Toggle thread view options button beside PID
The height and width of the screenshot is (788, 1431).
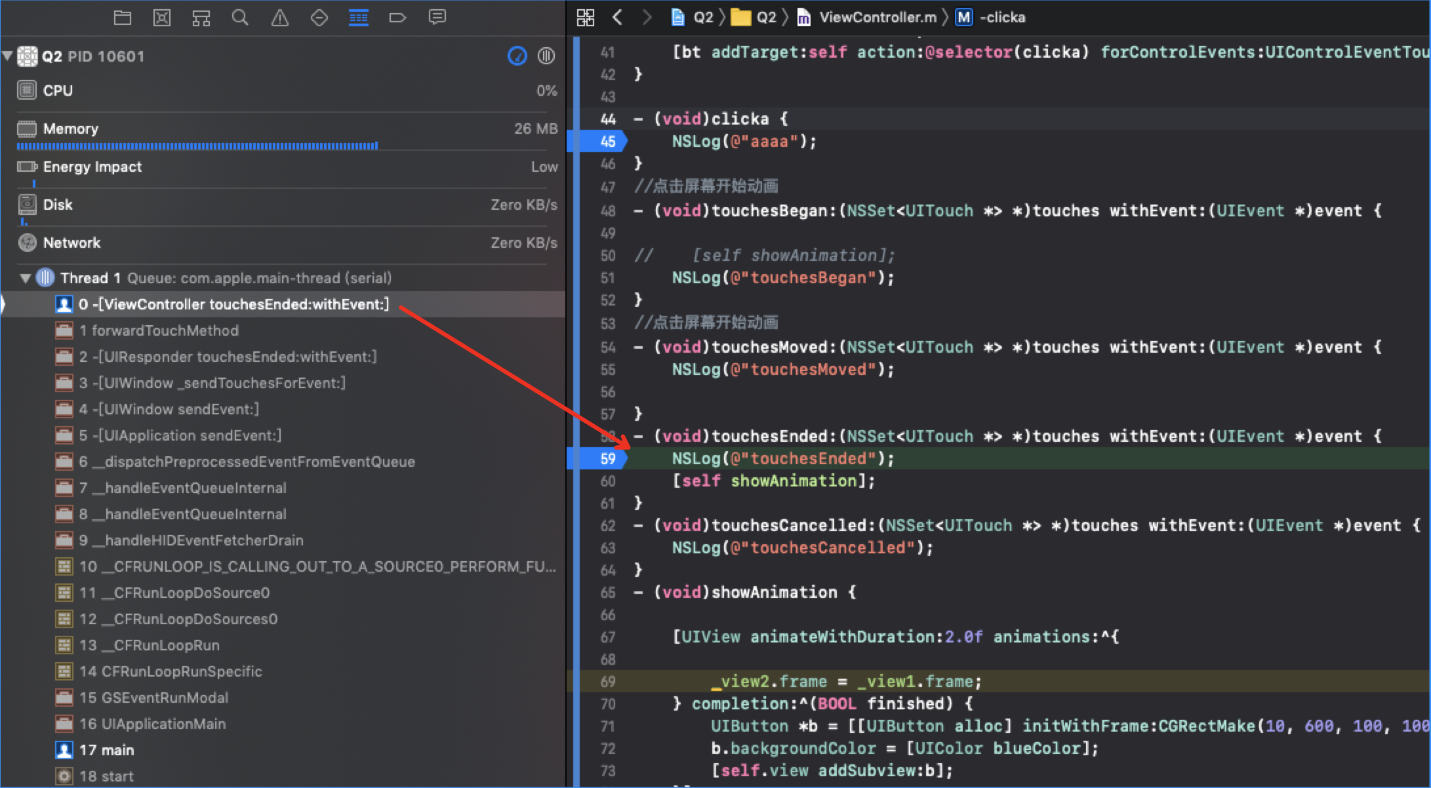coord(546,56)
